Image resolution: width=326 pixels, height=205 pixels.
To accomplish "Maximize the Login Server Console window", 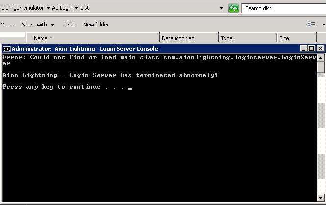I will point(311,49).
